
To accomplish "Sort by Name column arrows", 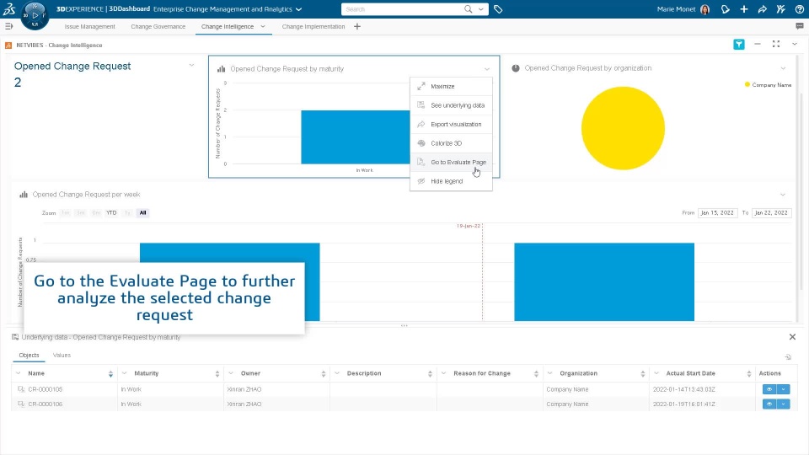I will tap(110, 373).
